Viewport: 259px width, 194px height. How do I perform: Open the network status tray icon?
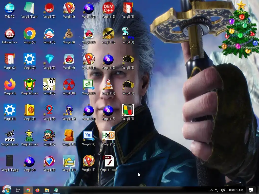tap(217, 190)
